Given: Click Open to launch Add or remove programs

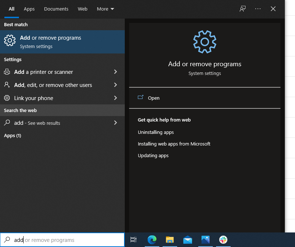Looking at the screenshot, I should click(x=154, y=98).
